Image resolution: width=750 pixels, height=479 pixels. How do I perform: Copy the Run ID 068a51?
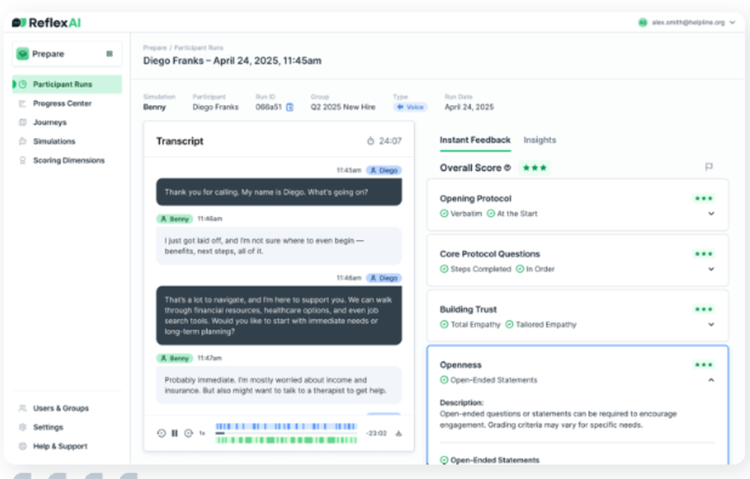289,107
